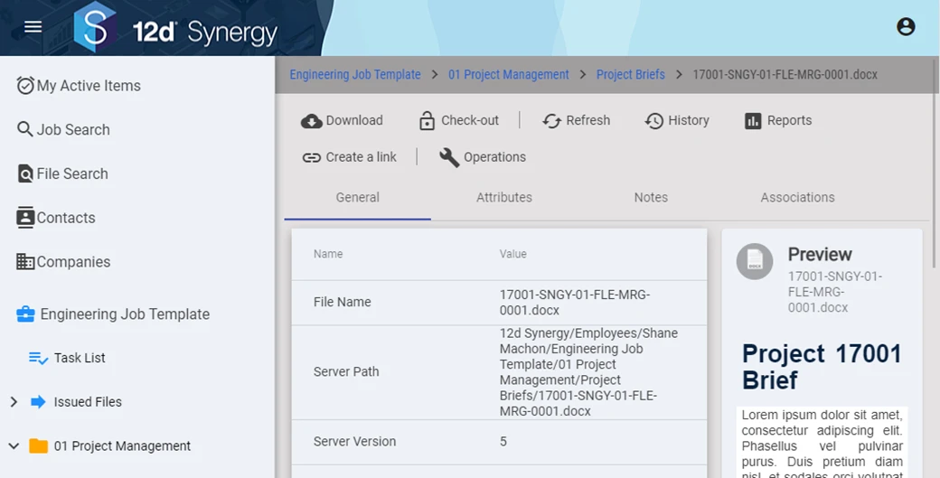Image resolution: width=940 pixels, height=478 pixels.
Task: Go to Project Briefs breadcrumb
Action: coord(631,75)
